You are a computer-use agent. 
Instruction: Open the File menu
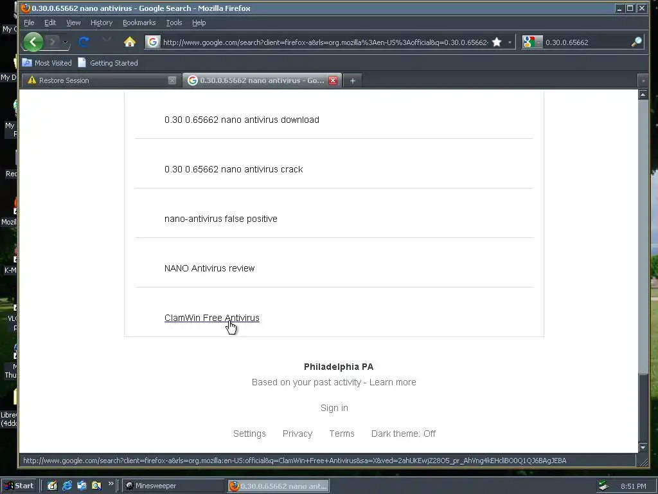pyautogui.click(x=29, y=23)
